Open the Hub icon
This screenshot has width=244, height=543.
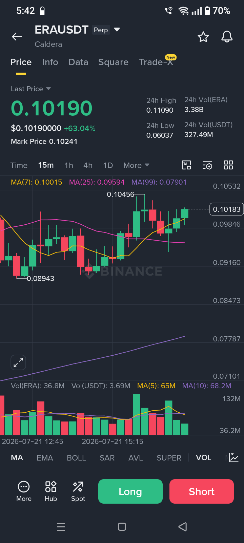click(51, 491)
